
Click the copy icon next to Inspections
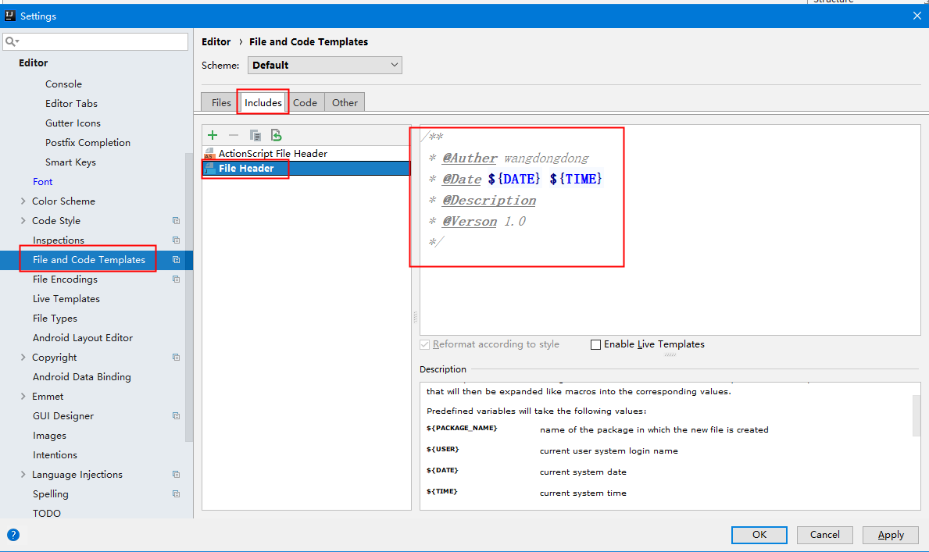pos(176,240)
